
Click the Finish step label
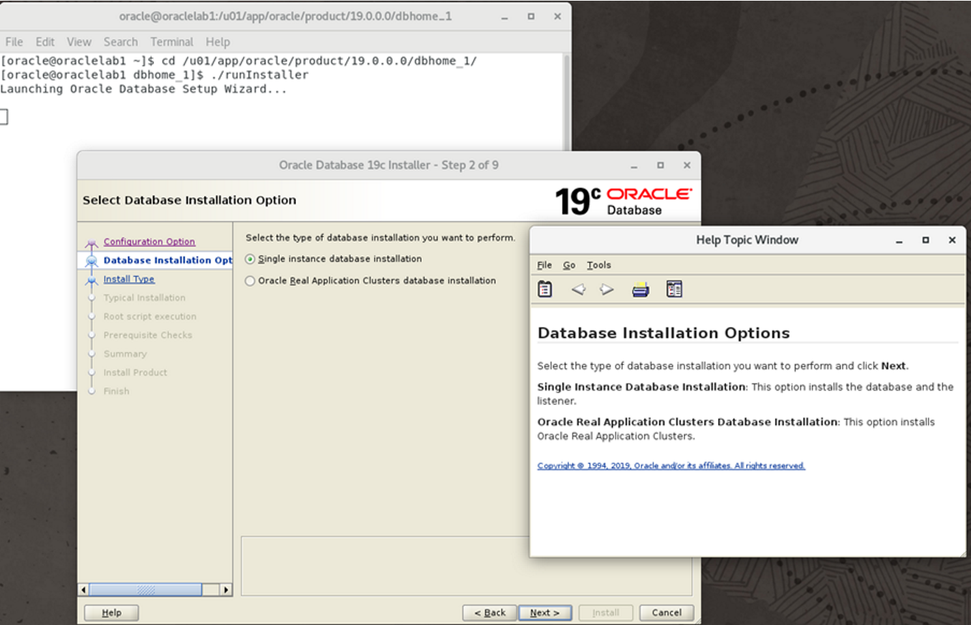(x=116, y=391)
